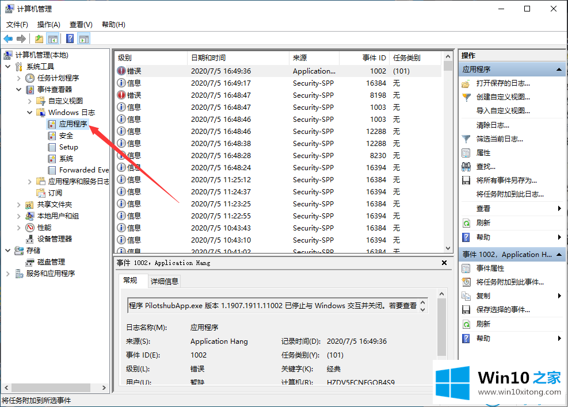Click the red error icon of event 8198
The height and width of the screenshot is (407, 568).
click(x=121, y=95)
